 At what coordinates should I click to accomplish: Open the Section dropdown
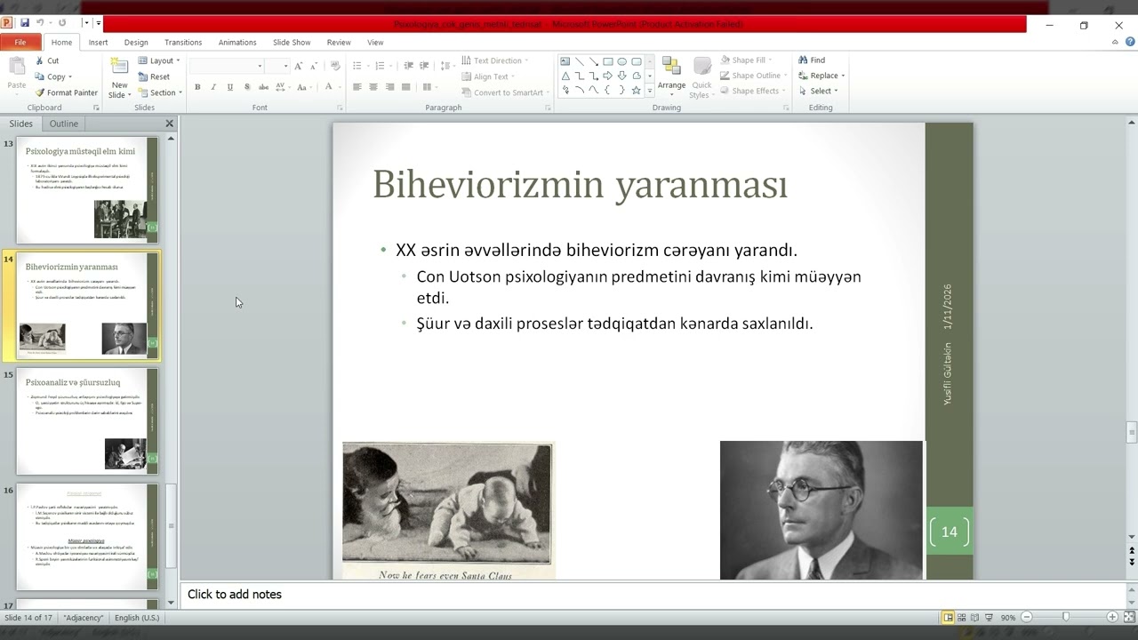(160, 92)
